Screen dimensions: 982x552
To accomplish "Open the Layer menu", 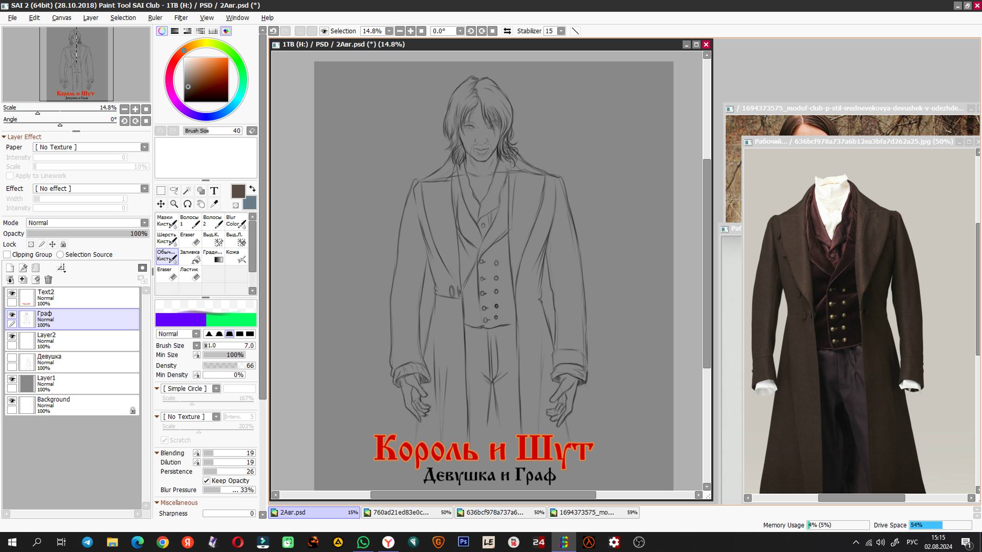I will tap(91, 18).
